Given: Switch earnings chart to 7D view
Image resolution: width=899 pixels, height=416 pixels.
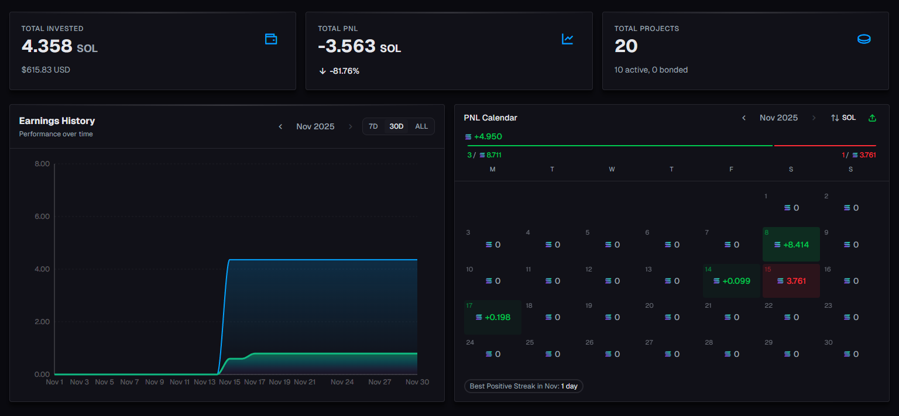Looking at the screenshot, I should [373, 126].
